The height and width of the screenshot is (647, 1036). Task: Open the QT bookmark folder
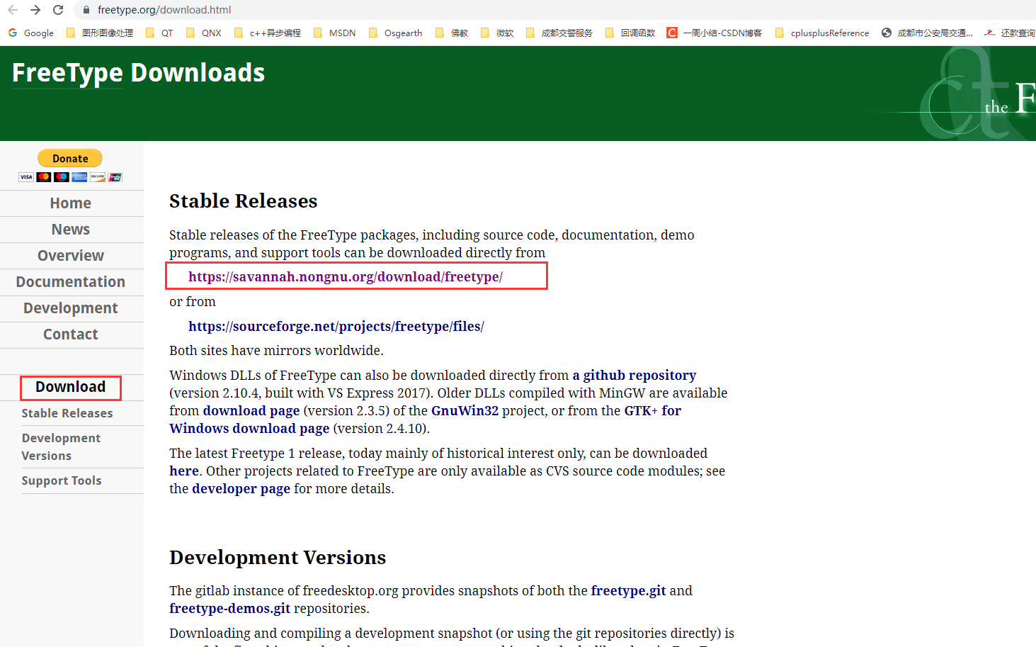click(x=159, y=33)
